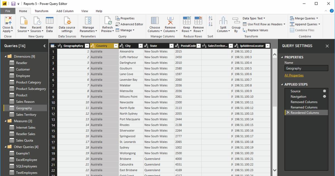Click the Choose Columns icon
Viewport: 335px width, 176px height.
pos(154,24)
